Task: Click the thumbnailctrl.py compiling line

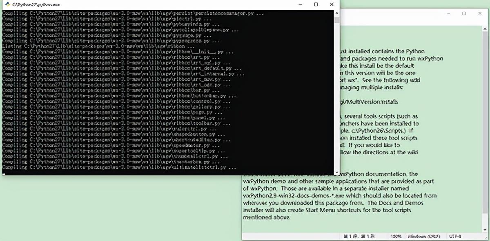Action: (116, 156)
